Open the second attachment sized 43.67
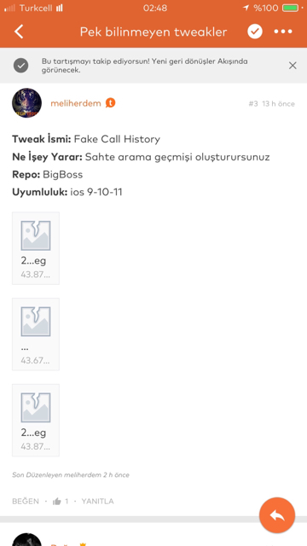This screenshot has width=307, height=546. click(36, 334)
